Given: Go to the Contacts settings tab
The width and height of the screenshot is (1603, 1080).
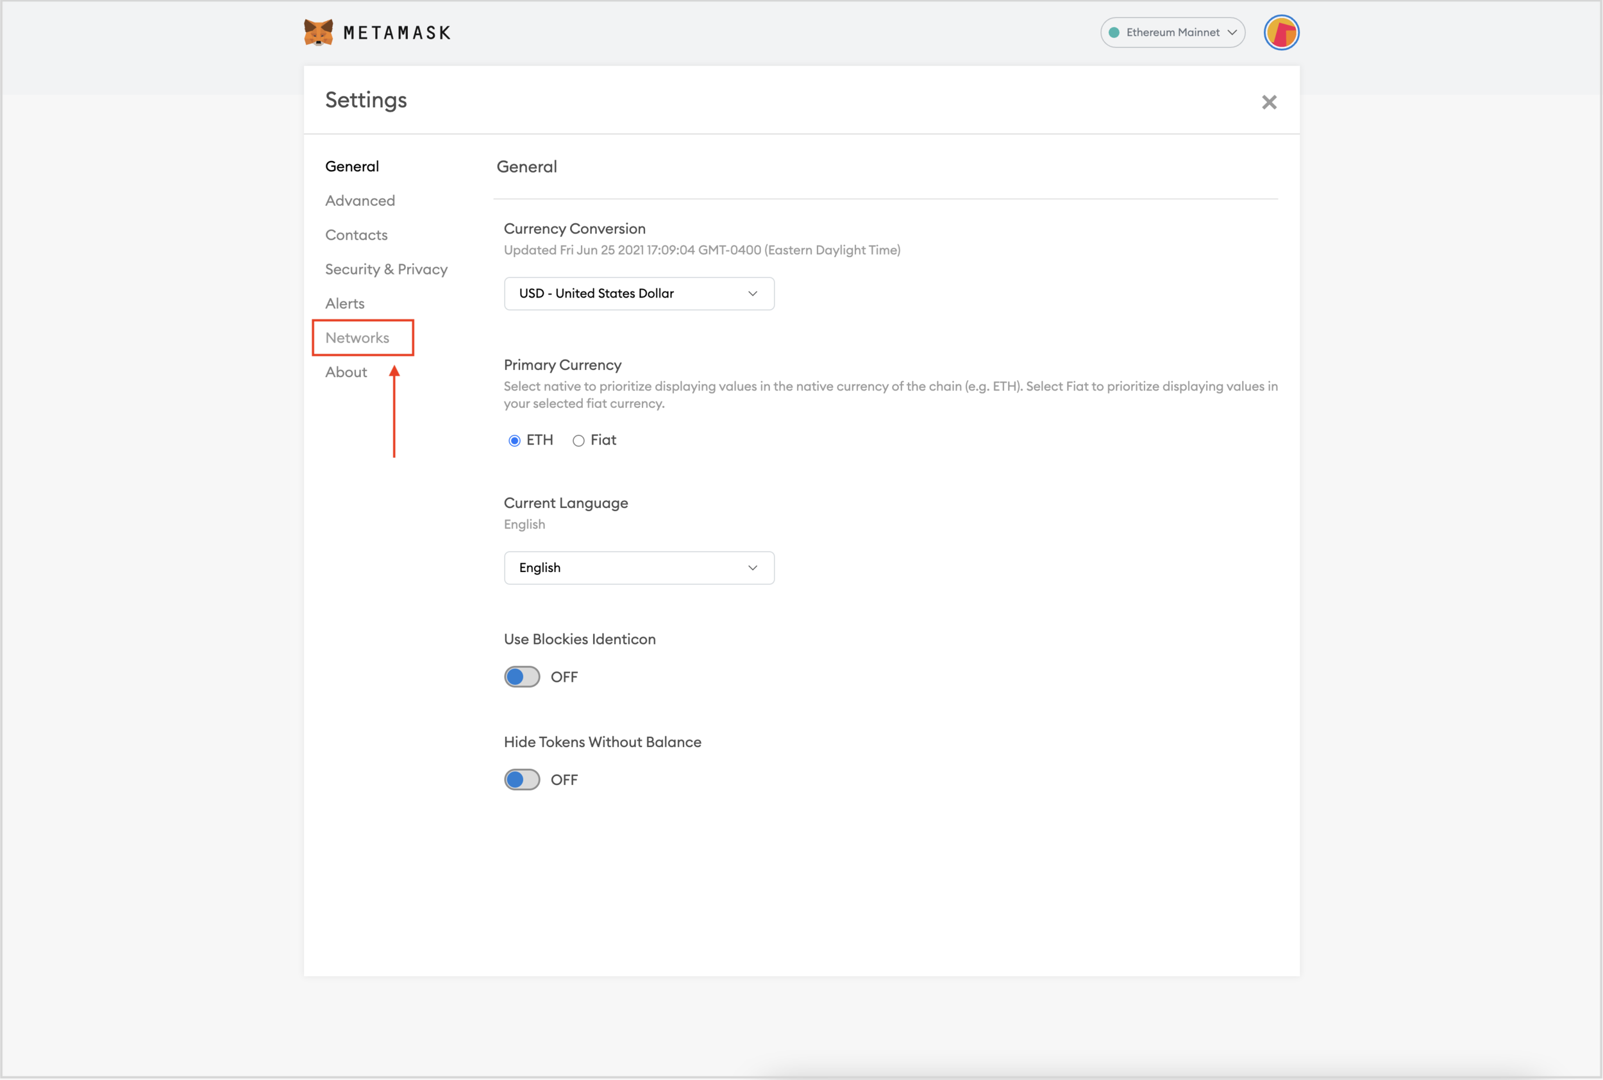Looking at the screenshot, I should pos(356,235).
